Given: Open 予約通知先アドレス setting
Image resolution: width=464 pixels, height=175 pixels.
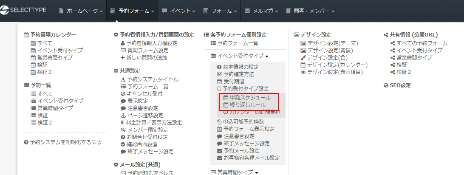Looking at the screenshot, I should click(x=147, y=172).
